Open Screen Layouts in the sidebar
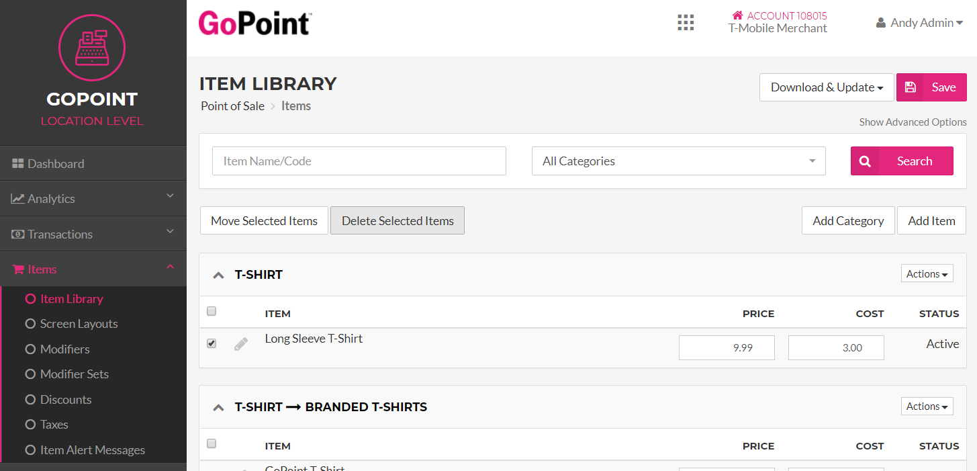 pyautogui.click(x=79, y=324)
